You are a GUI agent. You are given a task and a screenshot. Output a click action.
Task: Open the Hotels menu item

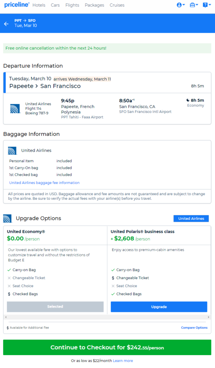click(39, 5)
